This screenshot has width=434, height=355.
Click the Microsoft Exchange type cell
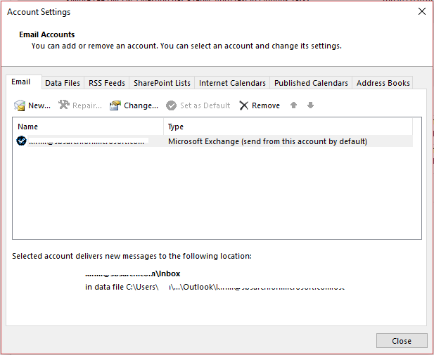click(x=268, y=141)
